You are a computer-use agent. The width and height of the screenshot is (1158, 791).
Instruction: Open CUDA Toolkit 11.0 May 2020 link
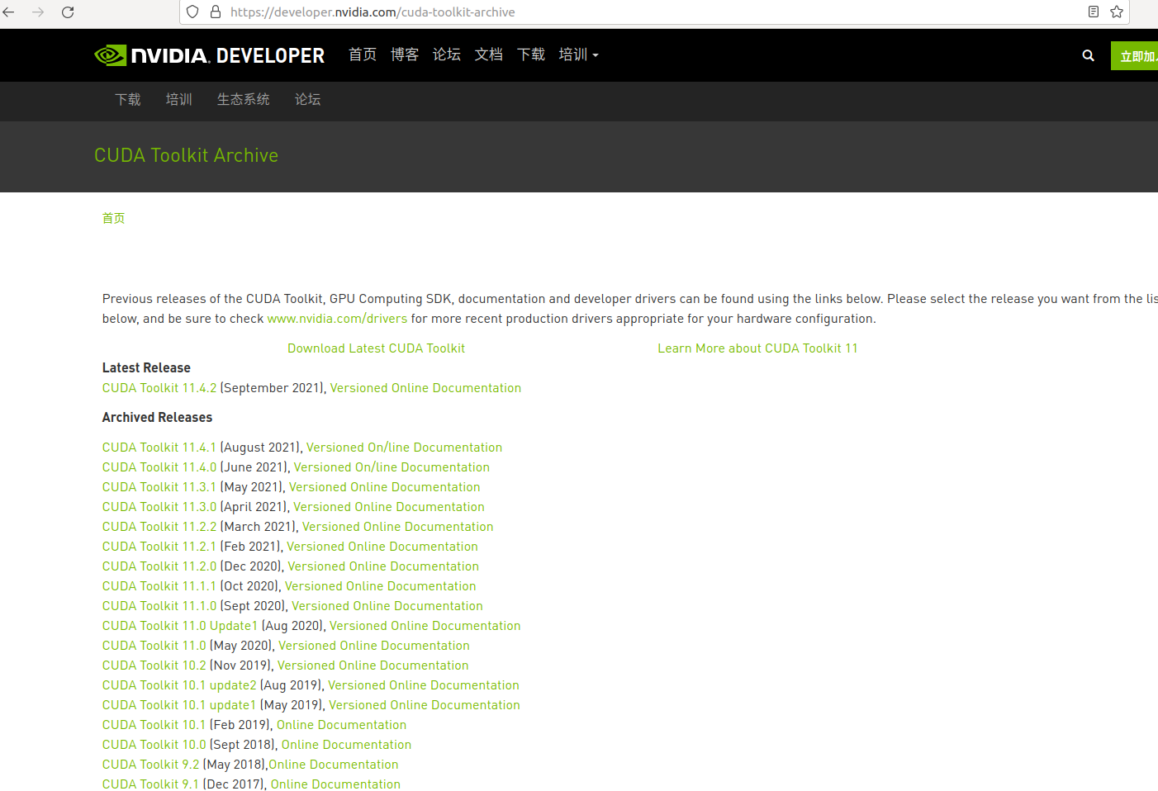(154, 646)
